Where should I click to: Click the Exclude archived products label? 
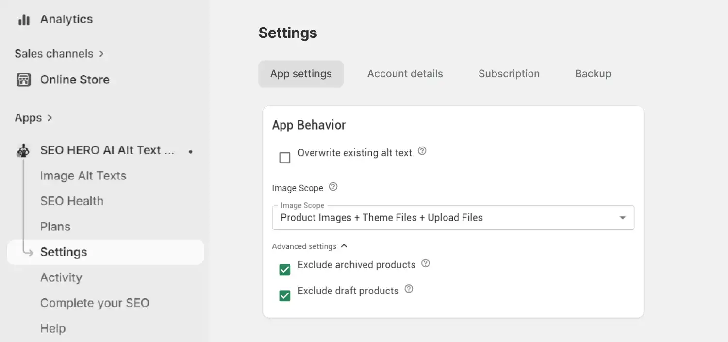357,265
